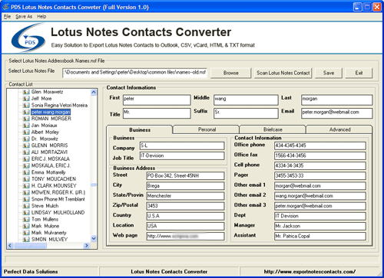
Task: Click the contact icon beside Steve Mulch
Action: tap(26, 206)
